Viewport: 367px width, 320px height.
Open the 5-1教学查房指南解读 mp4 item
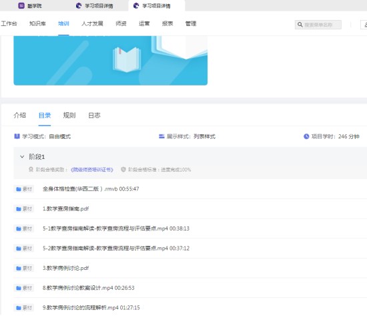tap(116, 228)
